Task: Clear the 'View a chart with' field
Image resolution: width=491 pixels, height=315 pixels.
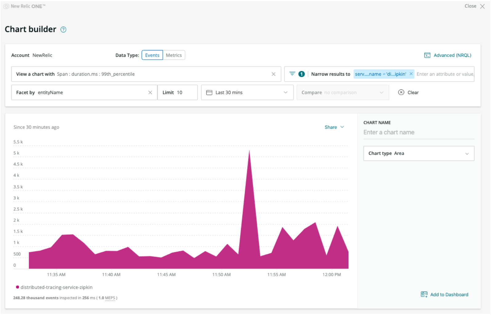Action: 273,74
